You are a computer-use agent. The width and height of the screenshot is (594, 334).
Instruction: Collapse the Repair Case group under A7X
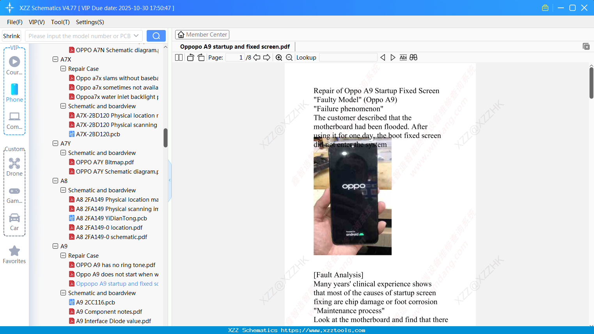coord(63,69)
